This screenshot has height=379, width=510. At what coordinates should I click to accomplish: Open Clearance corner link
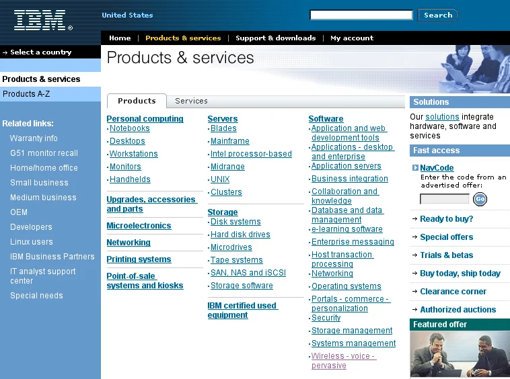(453, 292)
